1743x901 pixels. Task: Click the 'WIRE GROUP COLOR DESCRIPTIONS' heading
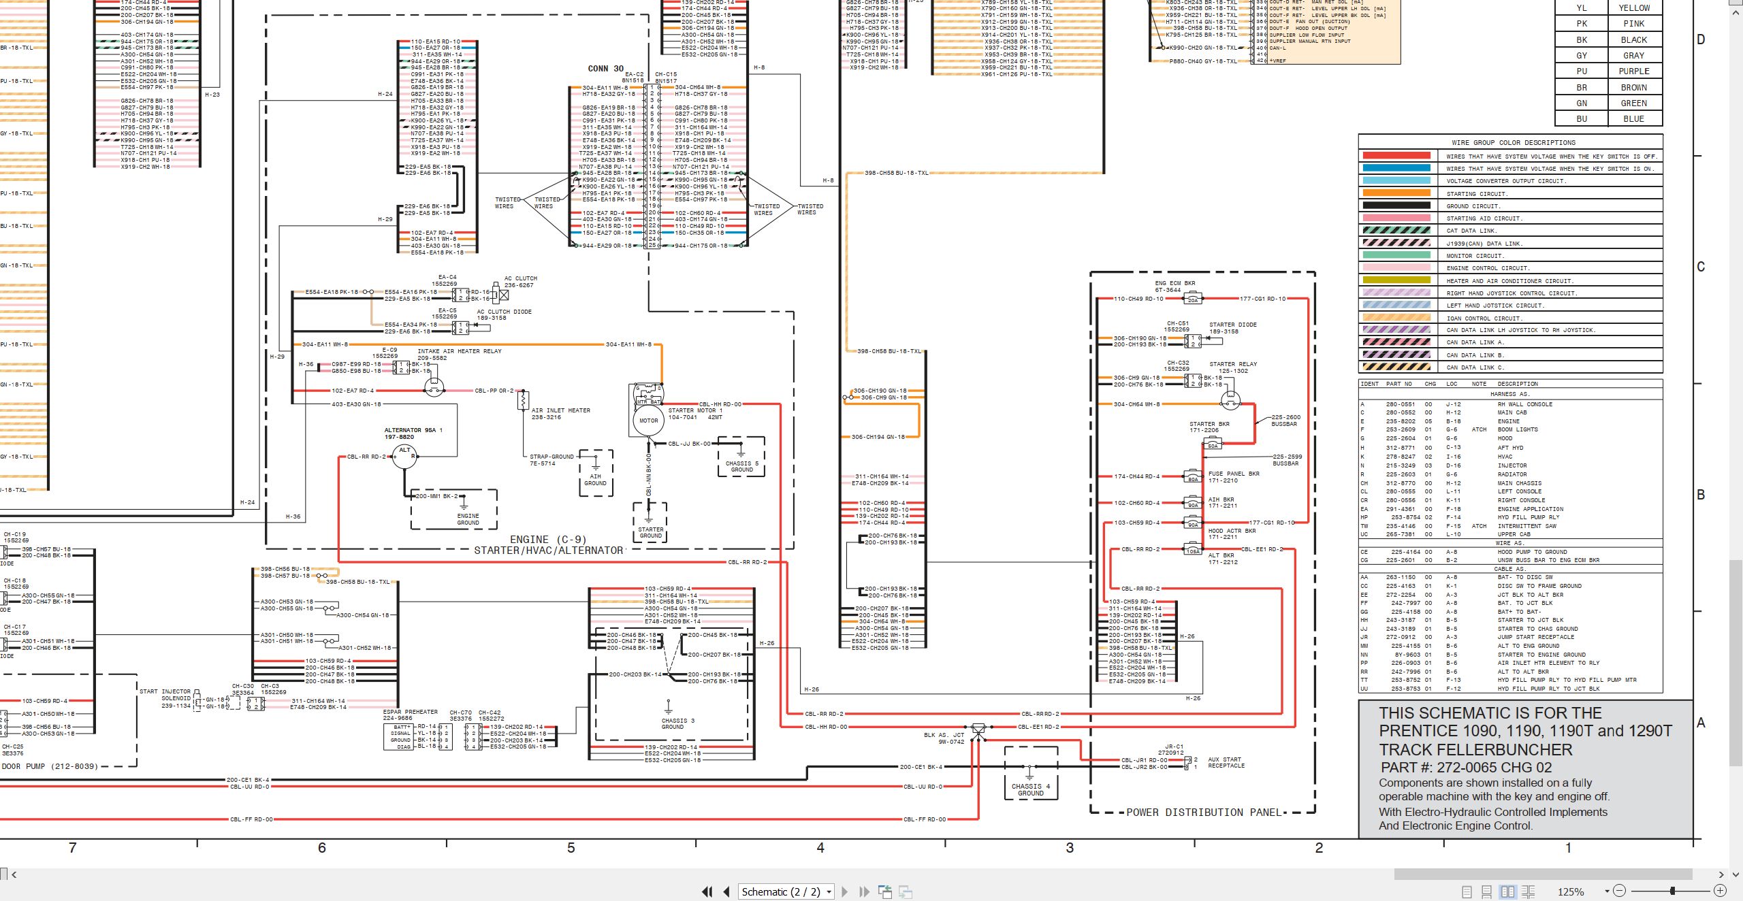coord(1514,142)
